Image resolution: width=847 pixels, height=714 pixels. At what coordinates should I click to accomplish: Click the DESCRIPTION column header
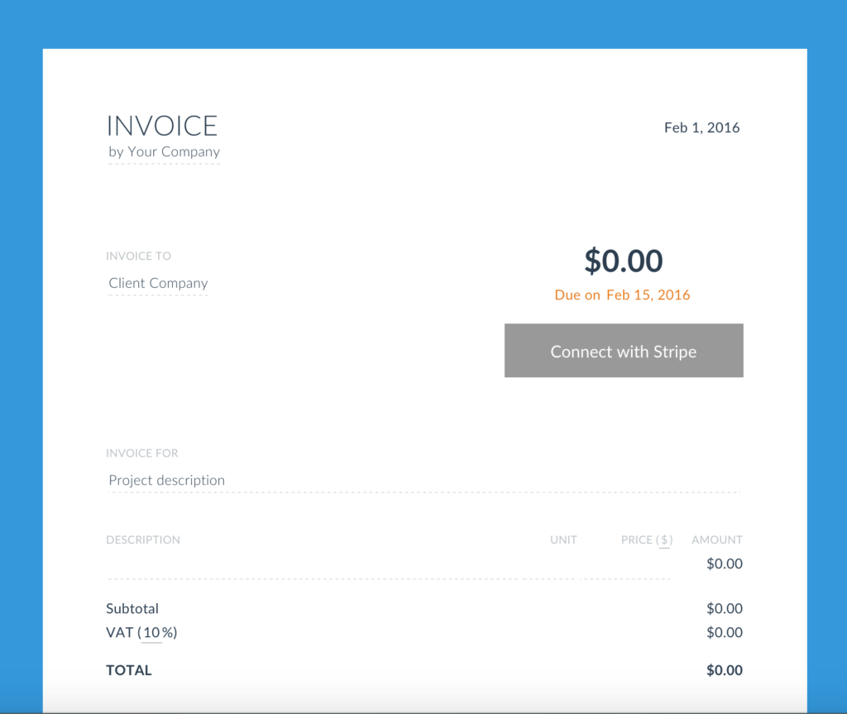[143, 540]
